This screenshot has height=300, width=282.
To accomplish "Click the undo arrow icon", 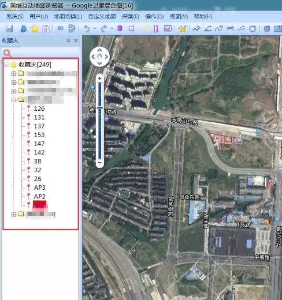I will tap(87, 29).
